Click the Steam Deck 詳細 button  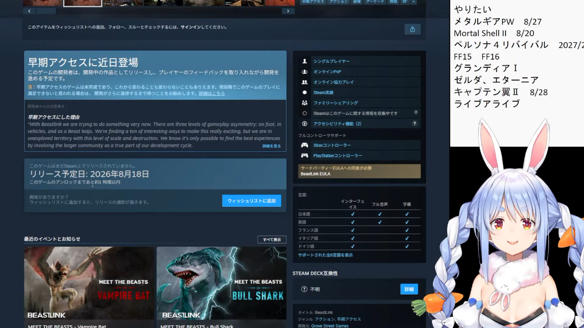pyautogui.click(x=409, y=289)
